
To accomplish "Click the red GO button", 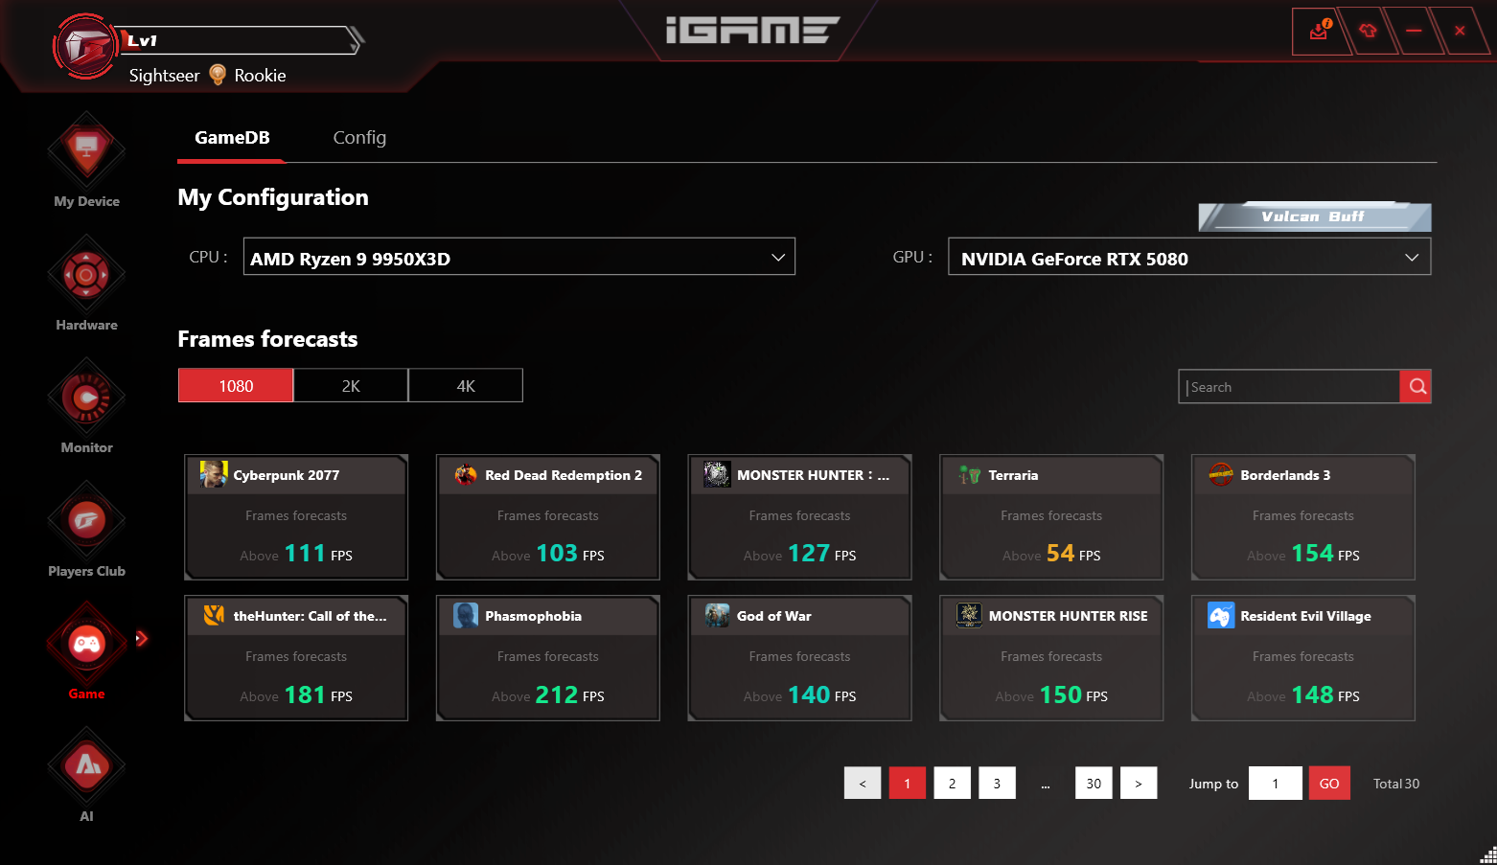I will 1329,784.
